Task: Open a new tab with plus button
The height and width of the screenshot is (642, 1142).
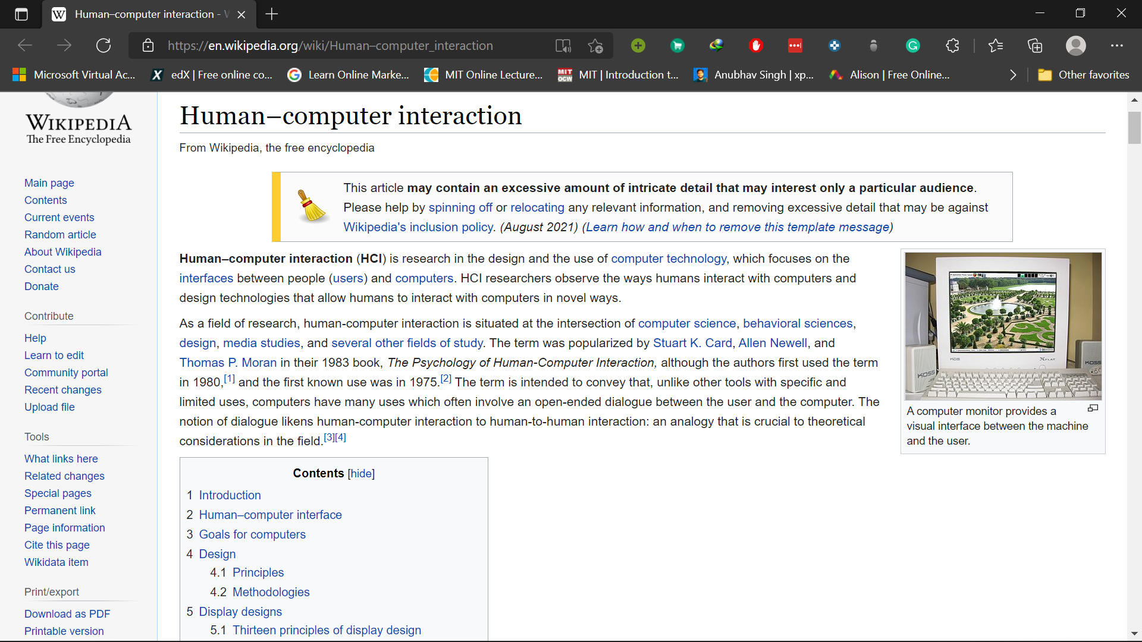Action: coord(272,14)
